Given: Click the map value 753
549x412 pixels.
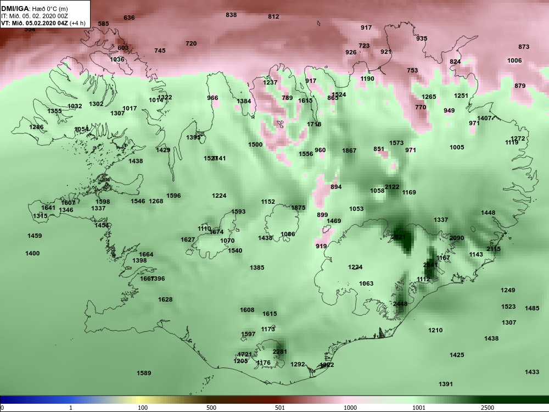Looking at the screenshot, I should (x=412, y=70).
